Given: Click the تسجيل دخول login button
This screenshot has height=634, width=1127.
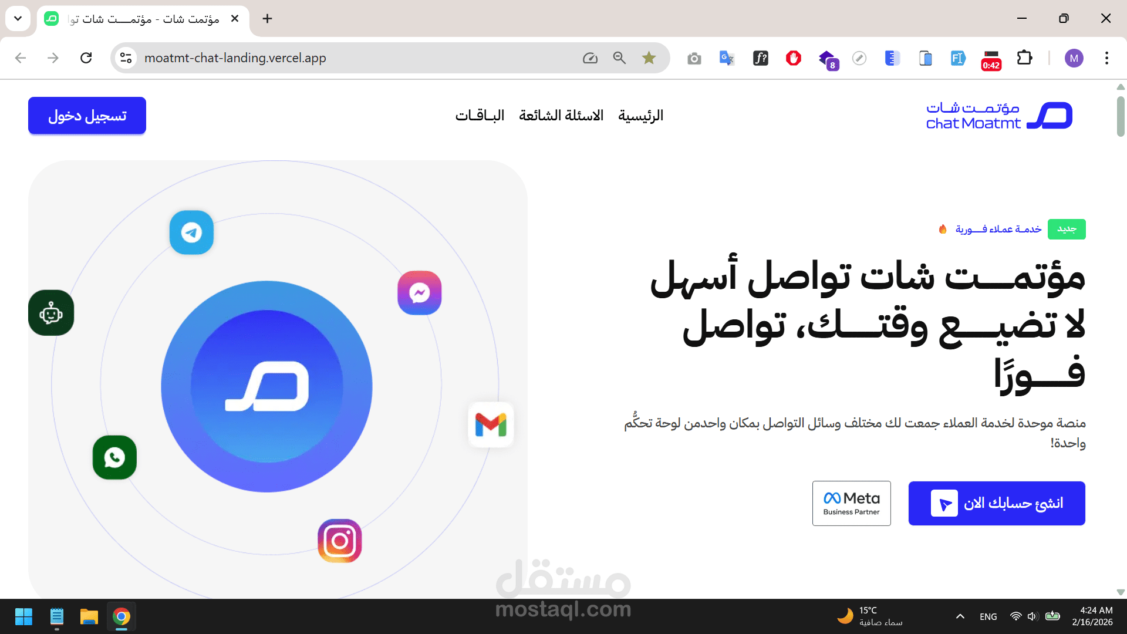Looking at the screenshot, I should 86,115.
